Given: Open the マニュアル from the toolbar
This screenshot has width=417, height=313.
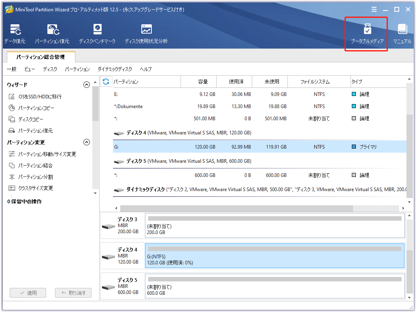Looking at the screenshot, I should click(402, 33).
